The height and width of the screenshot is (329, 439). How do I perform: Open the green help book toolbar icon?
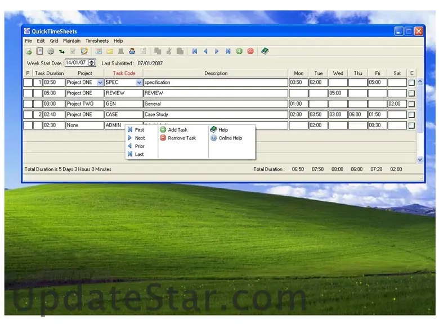(265, 51)
